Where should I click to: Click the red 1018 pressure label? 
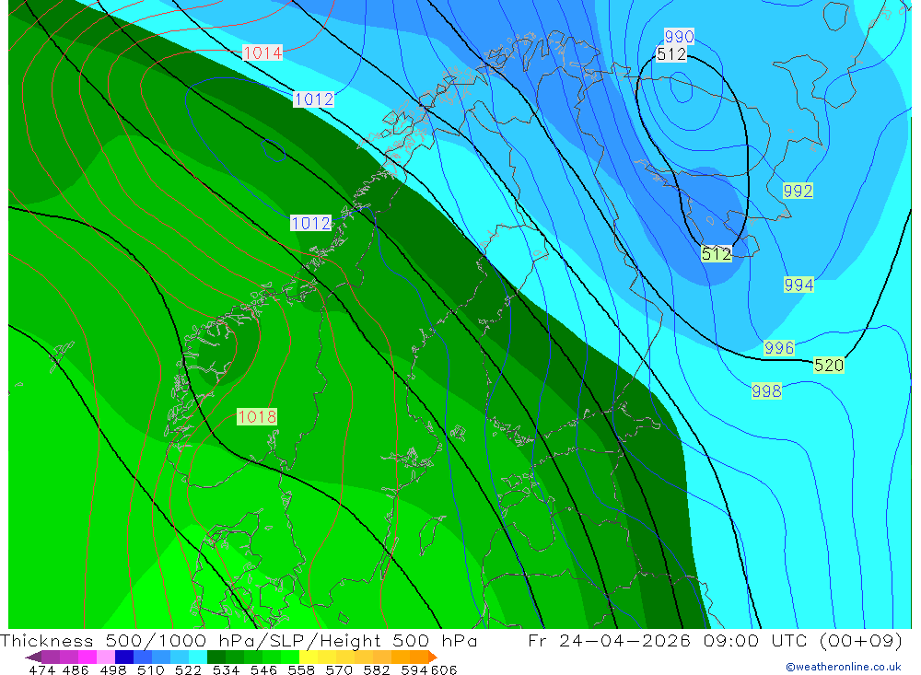pos(257,417)
